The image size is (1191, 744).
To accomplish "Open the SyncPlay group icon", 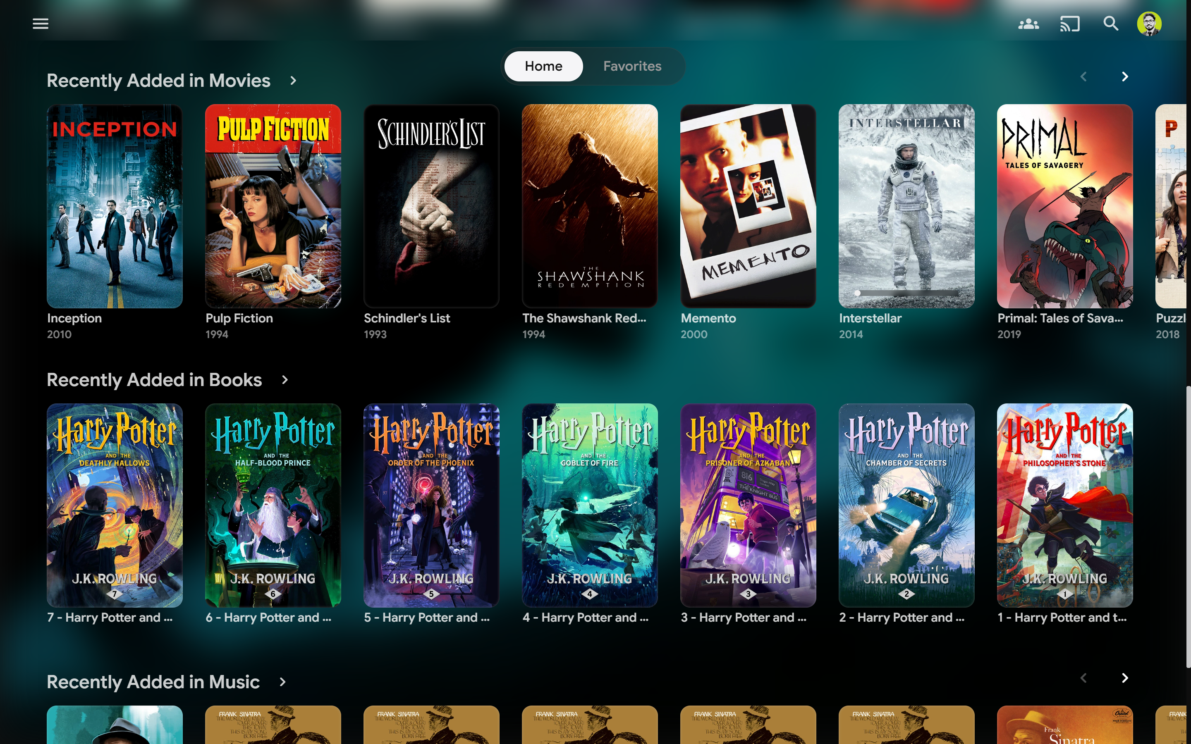I will pyautogui.click(x=1028, y=24).
